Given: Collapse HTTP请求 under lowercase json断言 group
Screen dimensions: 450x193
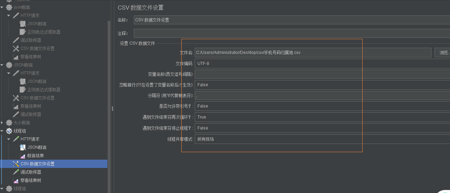Looking at the screenshot, I should tap(9, 15).
